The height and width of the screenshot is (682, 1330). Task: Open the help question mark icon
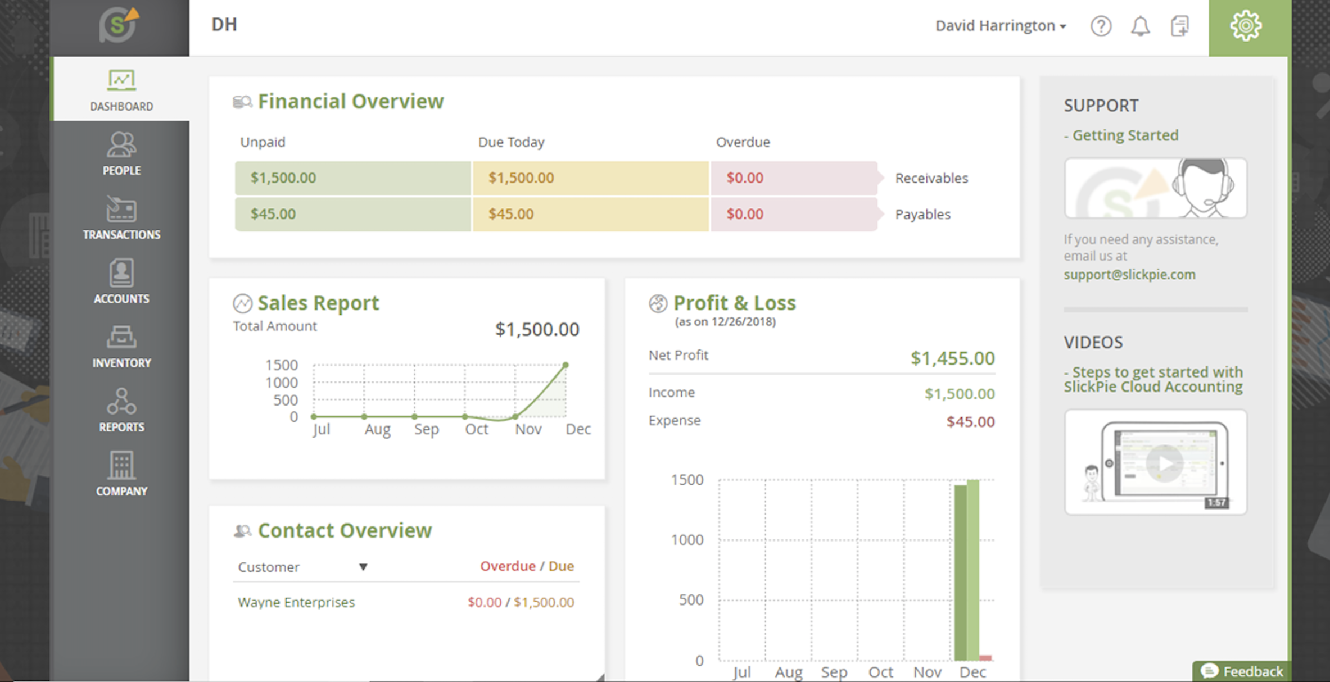point(1101,26)
